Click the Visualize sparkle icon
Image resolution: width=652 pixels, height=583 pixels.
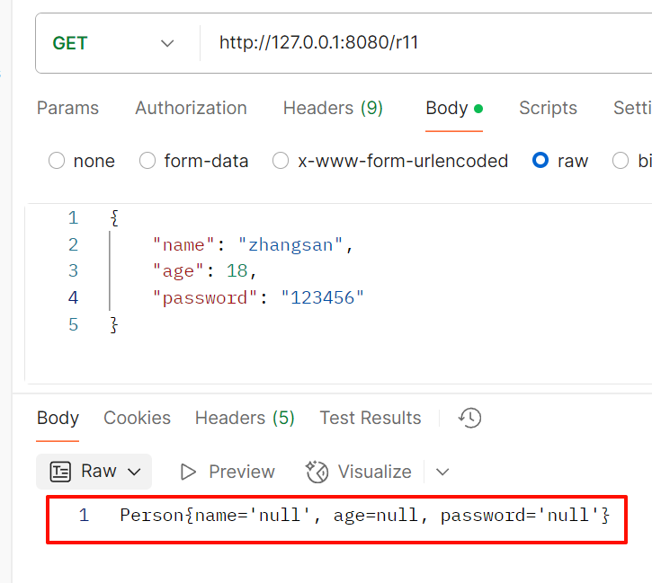pyautogui.click(x=317, y=472)
